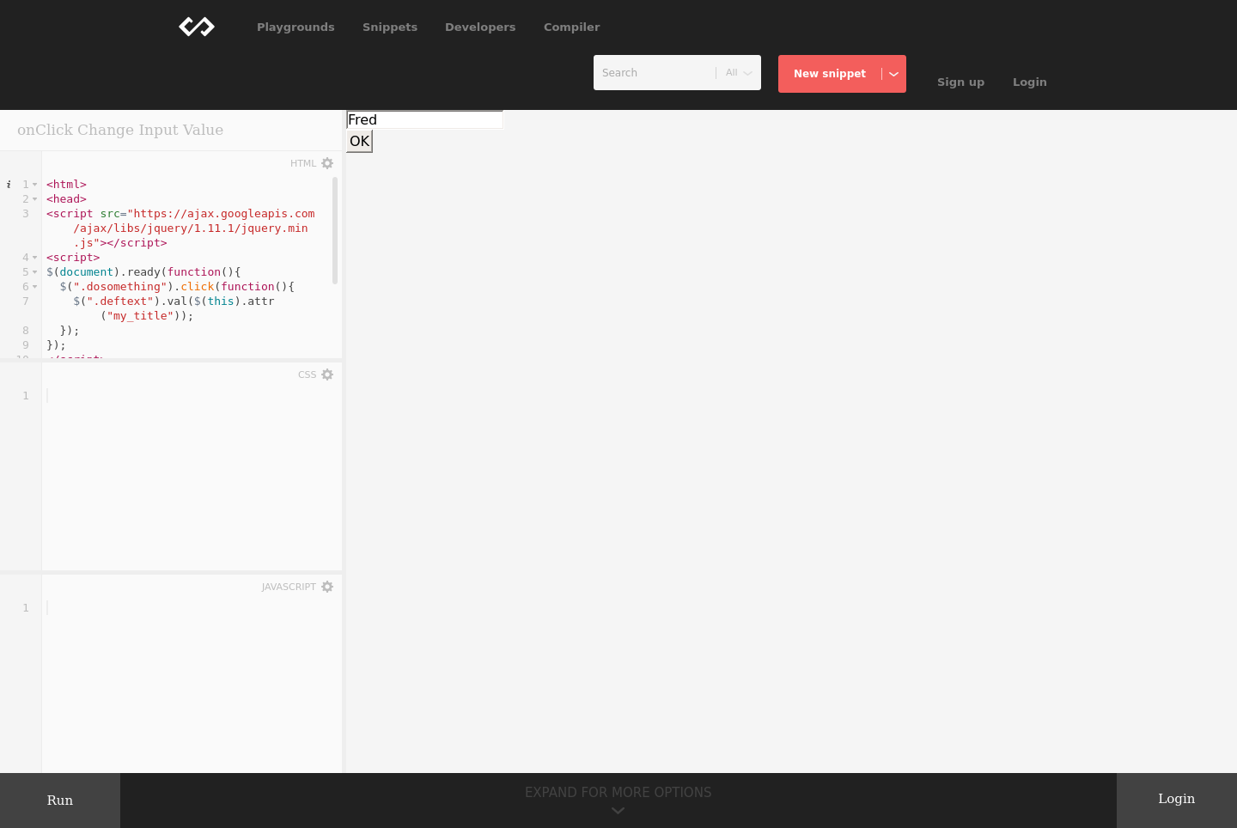Run the snippet code
The width and height of the screenshot is (1237, 828).
60,801
